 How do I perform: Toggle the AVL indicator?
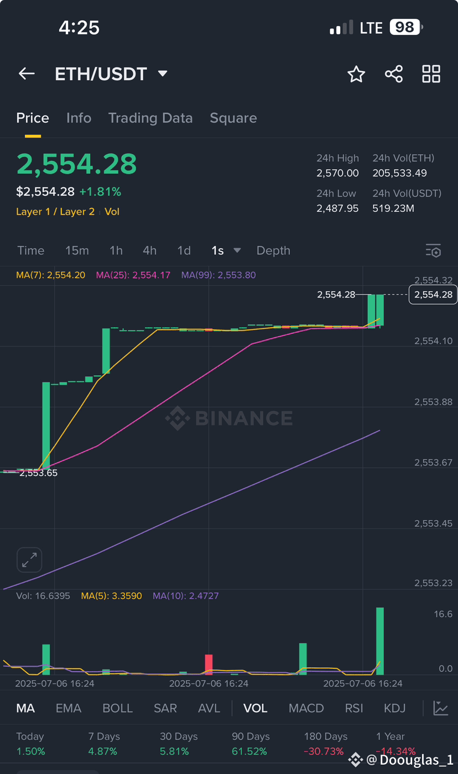click(209, 708)
